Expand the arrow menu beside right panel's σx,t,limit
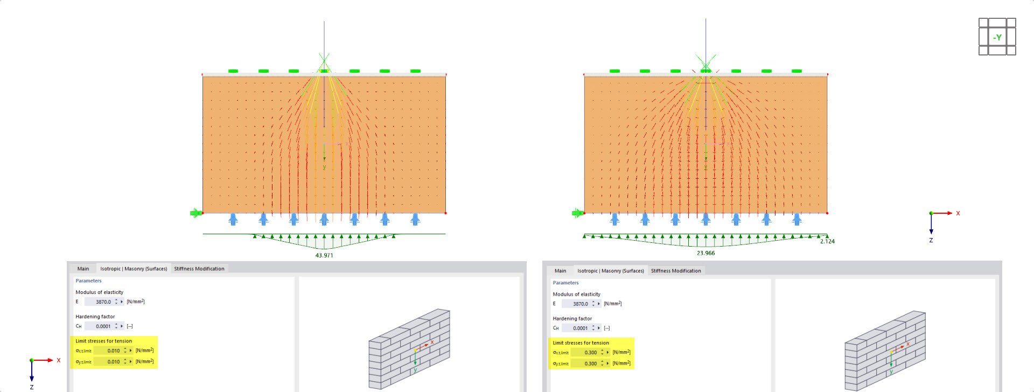 click(x=608, y=353)
